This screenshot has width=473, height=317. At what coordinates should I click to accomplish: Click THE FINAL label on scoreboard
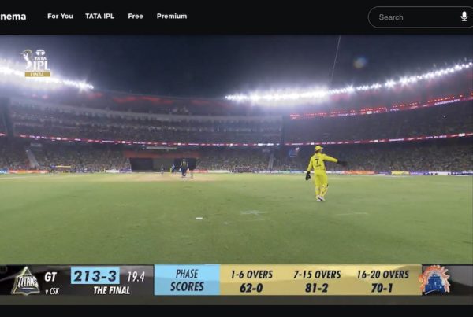click(x=112, y=290)
